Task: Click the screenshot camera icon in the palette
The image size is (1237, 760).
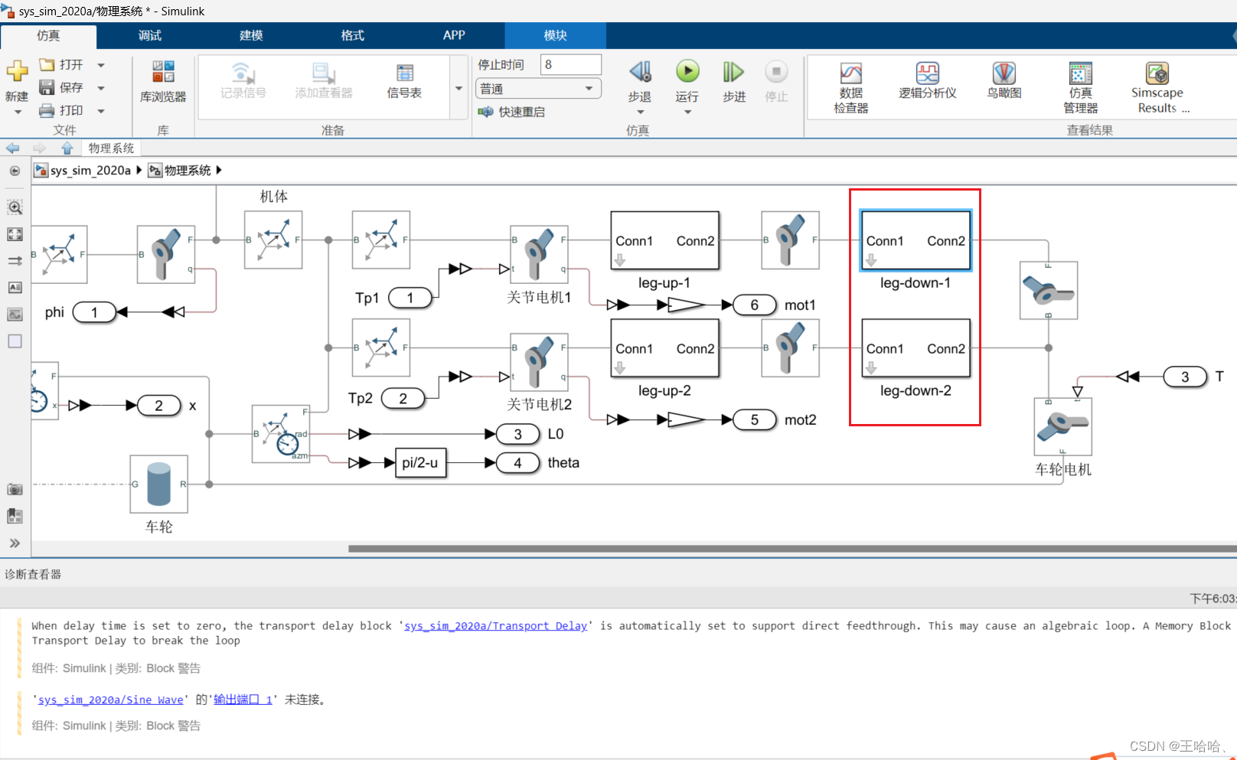Action: pyautogui.click(x=15, y=489)
